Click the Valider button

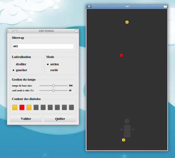tap(26, 119)
